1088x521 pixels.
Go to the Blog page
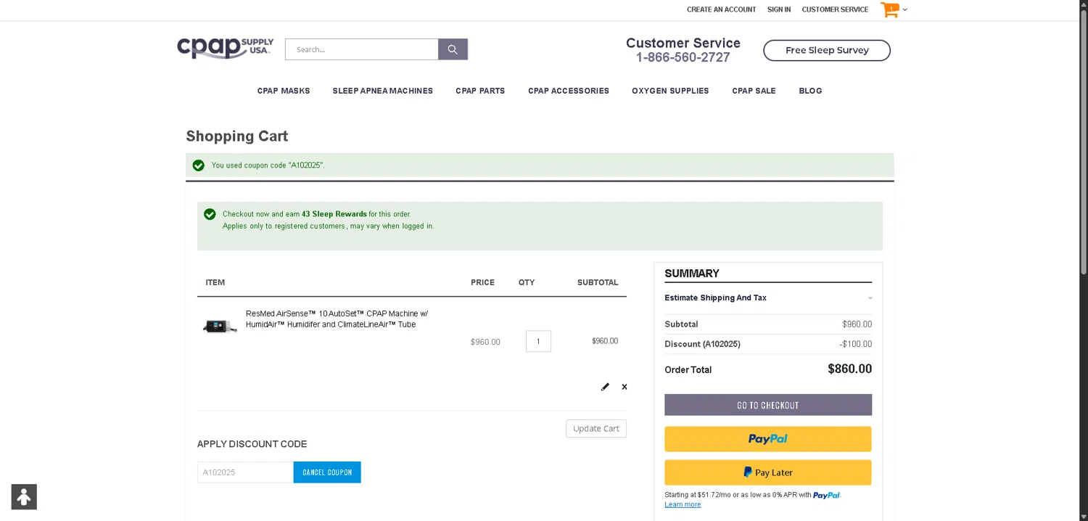pos(810,91)
